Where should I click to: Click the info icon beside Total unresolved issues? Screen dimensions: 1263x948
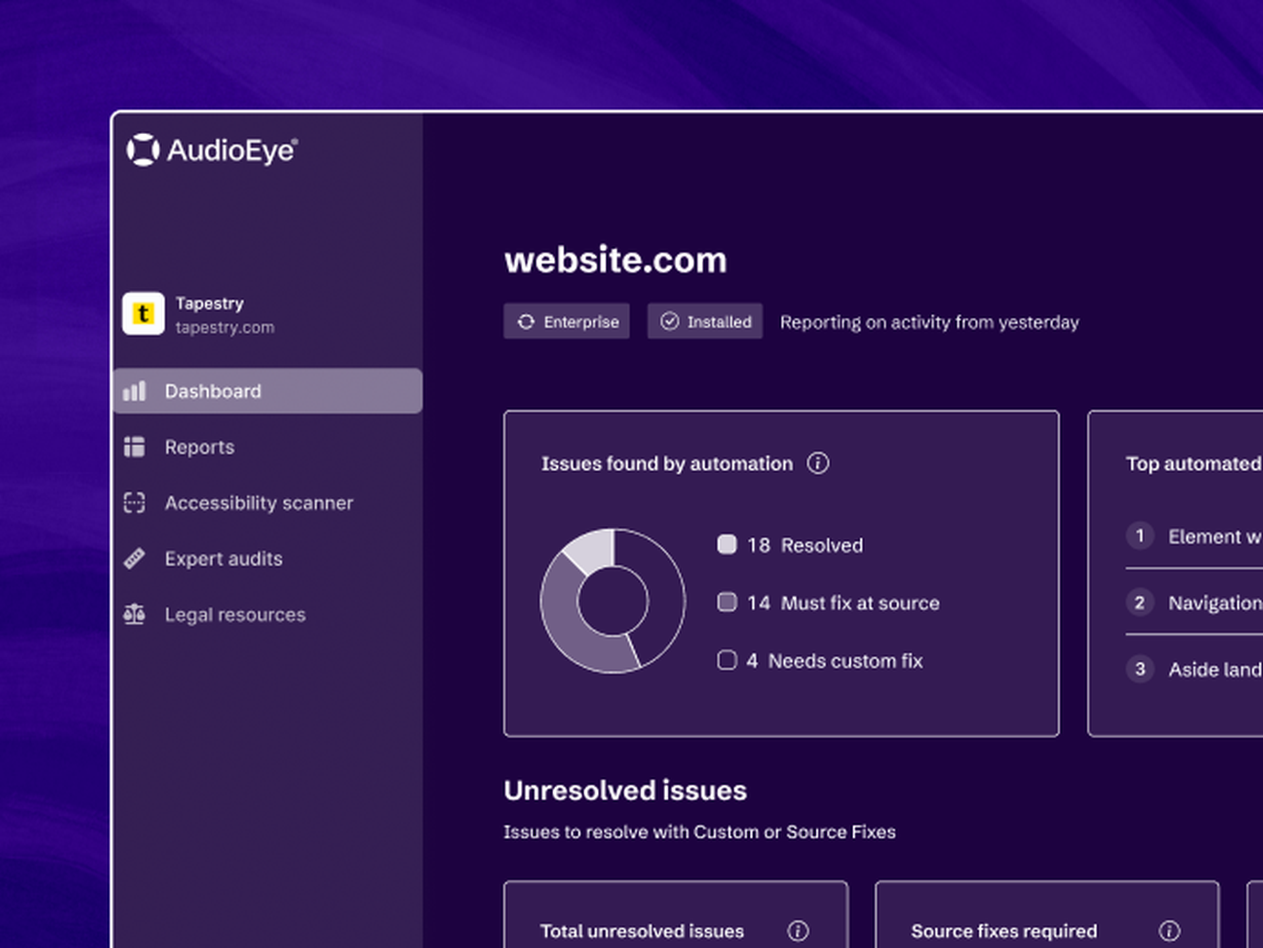tap(799, 931)
